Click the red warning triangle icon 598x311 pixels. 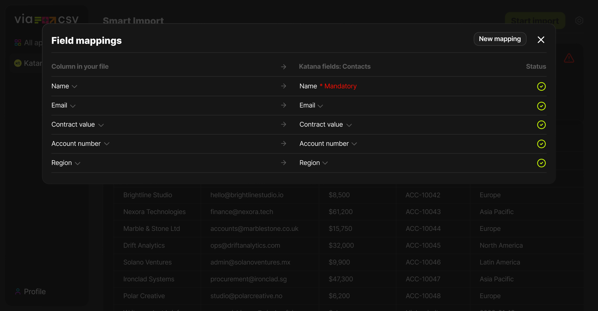[569, 58]
